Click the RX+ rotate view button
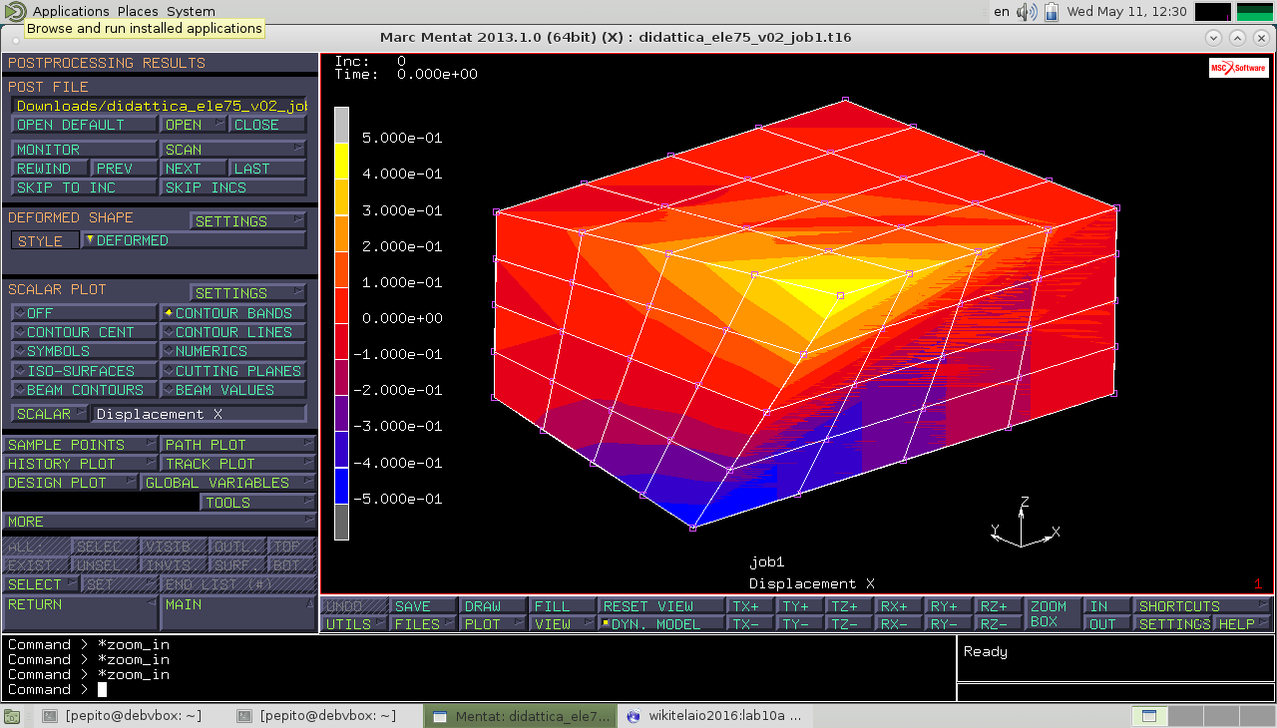Viewport: 1277px width, 728px height. coord(899,606)
